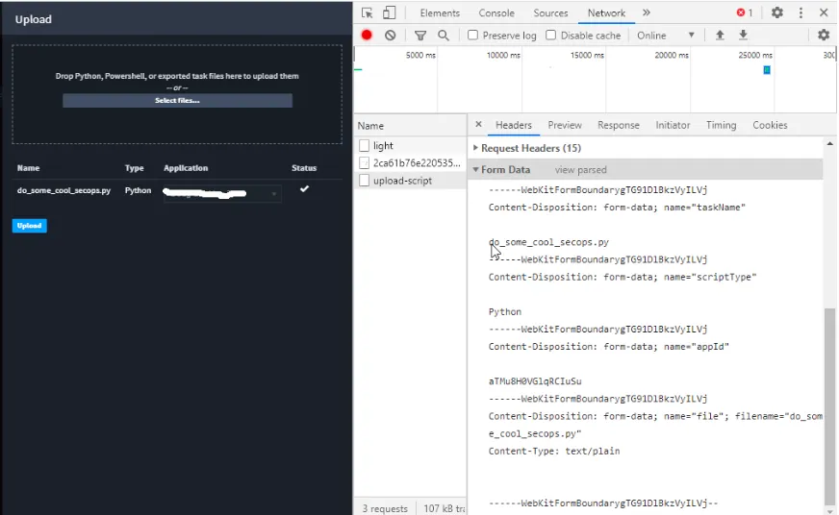Close the DevTools panel

tap(824, 12)
